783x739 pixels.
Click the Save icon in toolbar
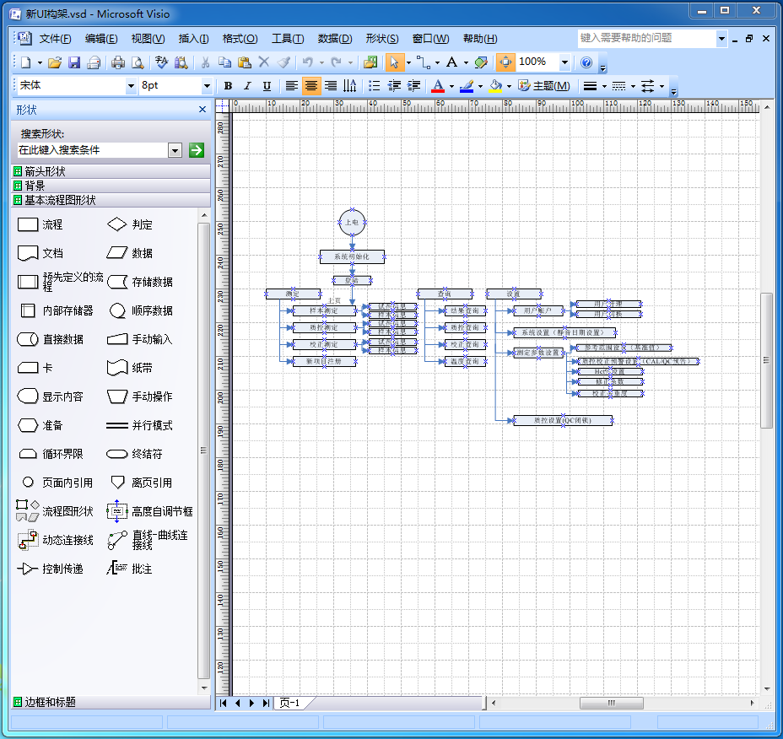click(74, 62)
